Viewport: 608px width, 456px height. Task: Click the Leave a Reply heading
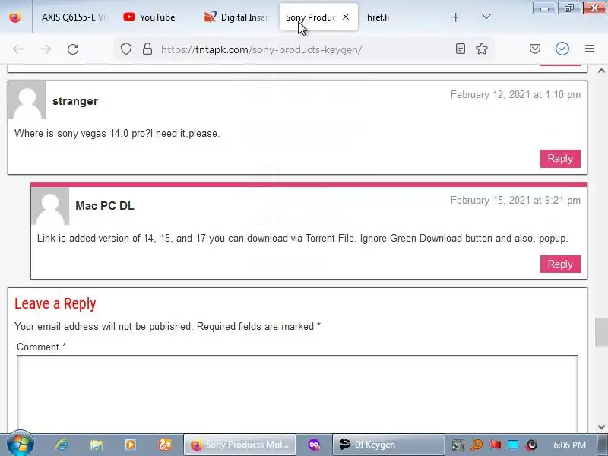[55, 303]
